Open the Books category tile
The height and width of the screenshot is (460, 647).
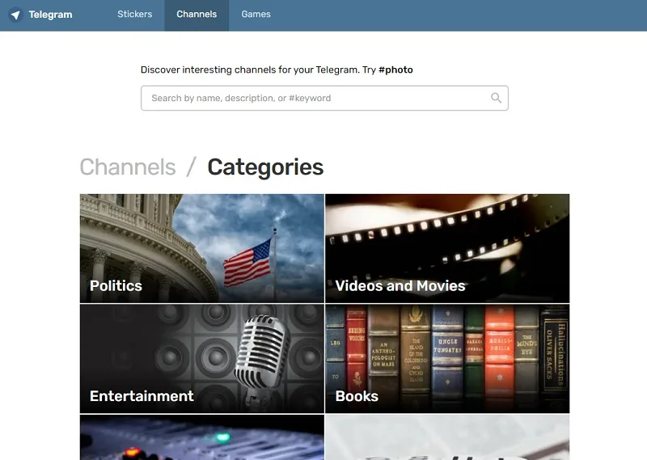click(447, 359)
